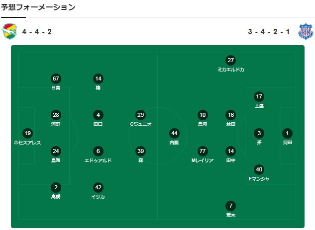
Task: Click the 林田 player name link
Action: pyautogui.click(x=230, y=124)
